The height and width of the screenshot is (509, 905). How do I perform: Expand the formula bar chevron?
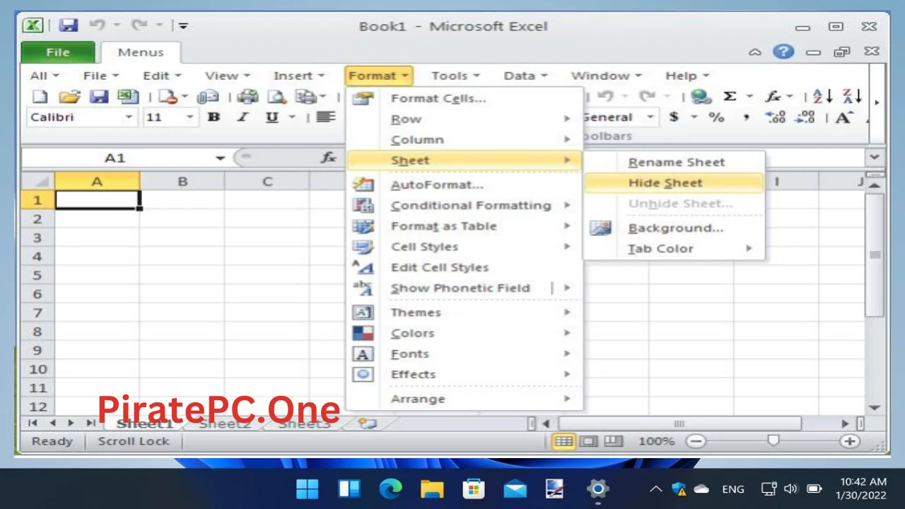point(875,158)
